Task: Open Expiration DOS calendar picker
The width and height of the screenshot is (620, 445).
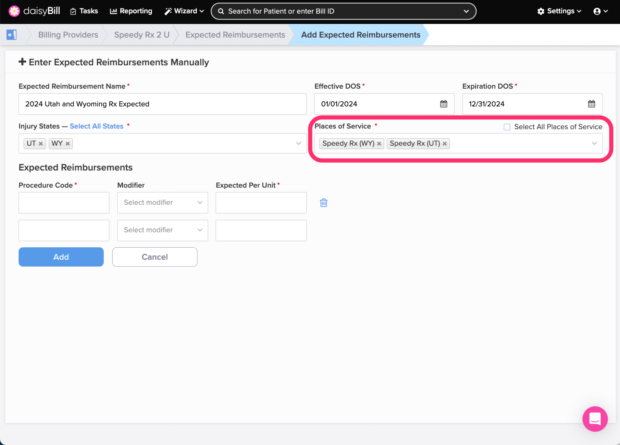Action: pos(591,104)
